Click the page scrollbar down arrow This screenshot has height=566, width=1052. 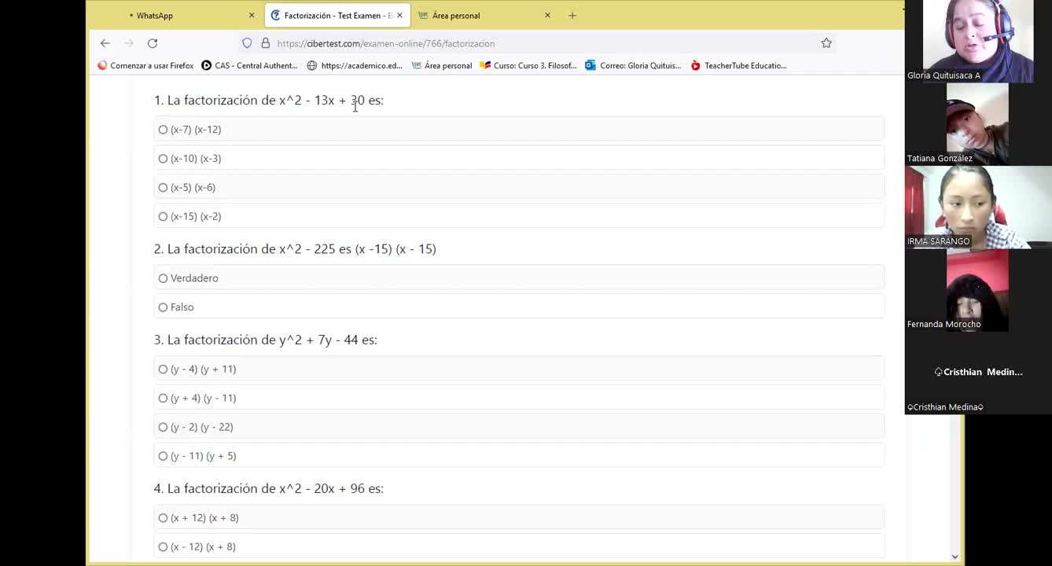point(955,557)
